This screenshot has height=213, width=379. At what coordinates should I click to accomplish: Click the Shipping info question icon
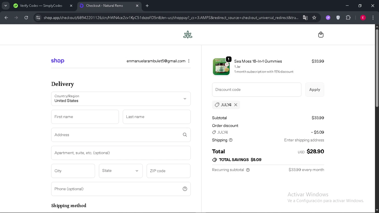click(231, 140)
